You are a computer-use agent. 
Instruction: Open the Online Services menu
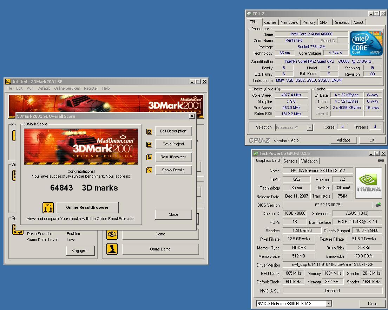67,88
